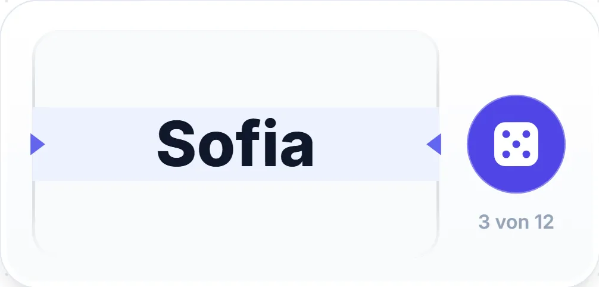599x287 pixels.
Task: Click the left purple pointer triangle
Action: coord(38,144)
